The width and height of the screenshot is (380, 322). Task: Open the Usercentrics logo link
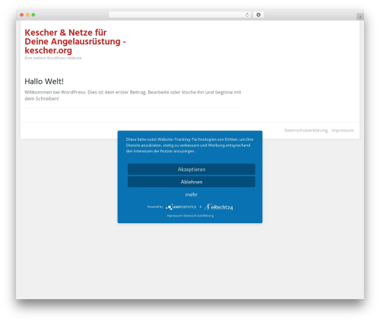181,207
